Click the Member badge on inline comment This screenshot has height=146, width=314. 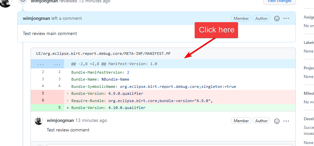click(x=241, y=121)
